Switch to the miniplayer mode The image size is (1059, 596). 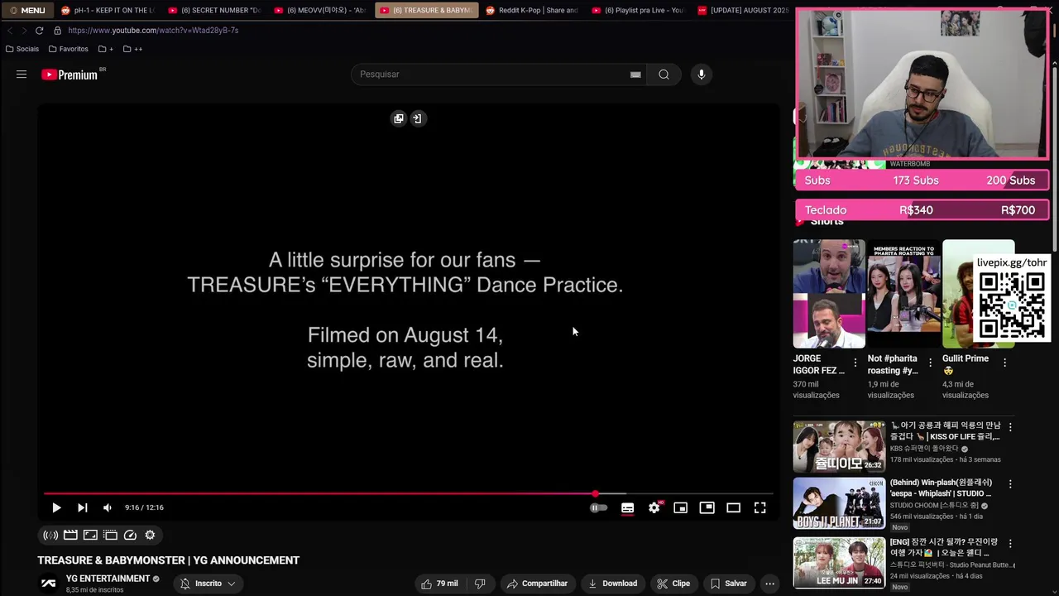tap(707, 507)
